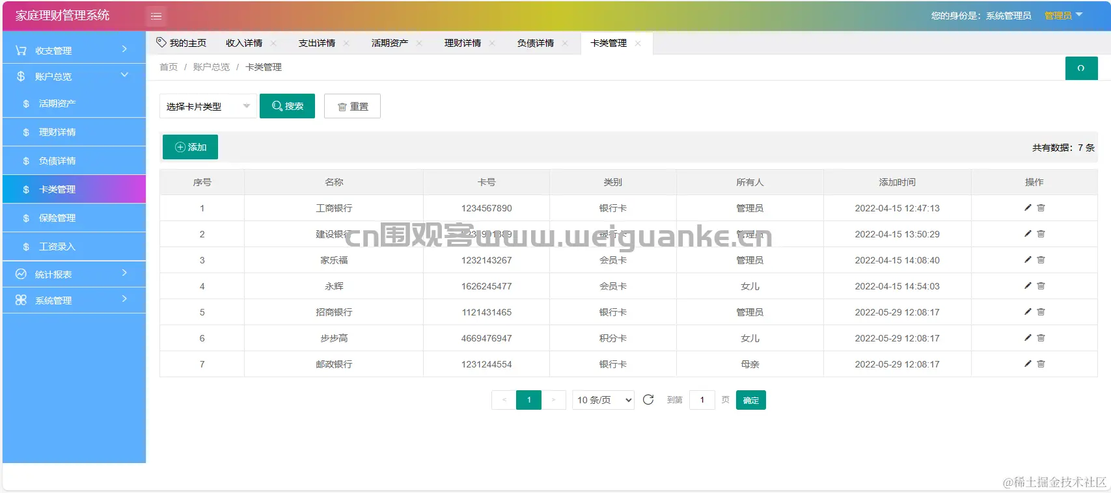Delete the 永辉 card row
The image size is (1111, 493).
pos(1041,286)
